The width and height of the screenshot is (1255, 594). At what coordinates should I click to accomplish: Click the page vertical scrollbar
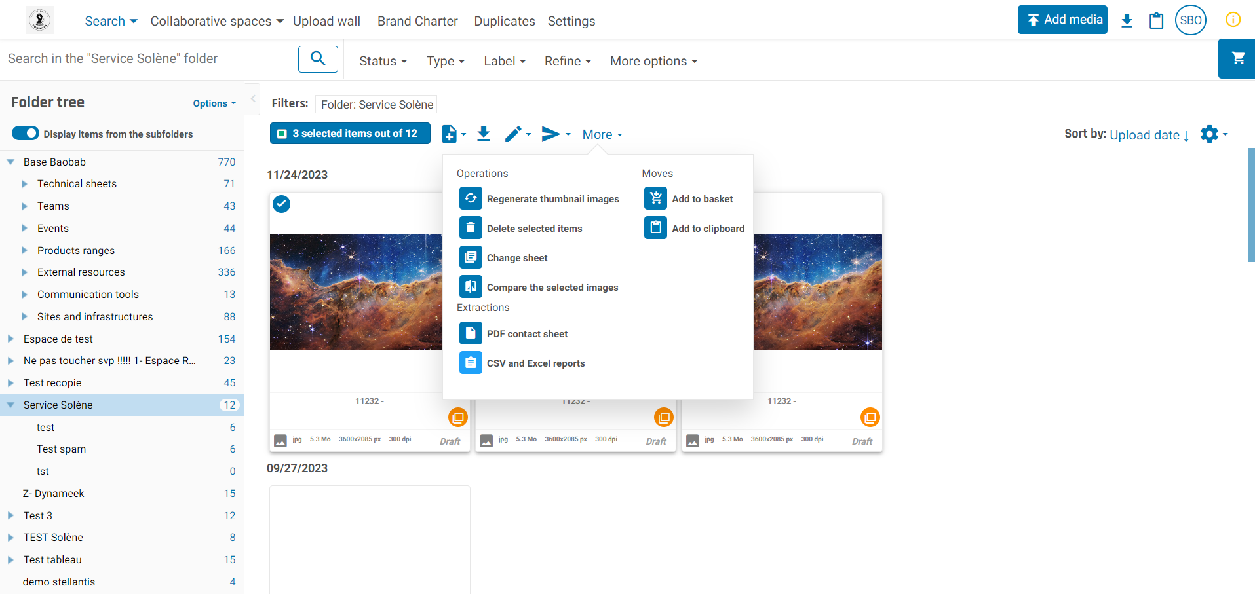(1251, 205)
